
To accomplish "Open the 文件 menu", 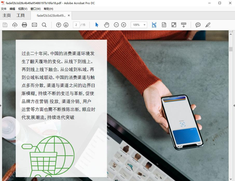I will (4, 9).
